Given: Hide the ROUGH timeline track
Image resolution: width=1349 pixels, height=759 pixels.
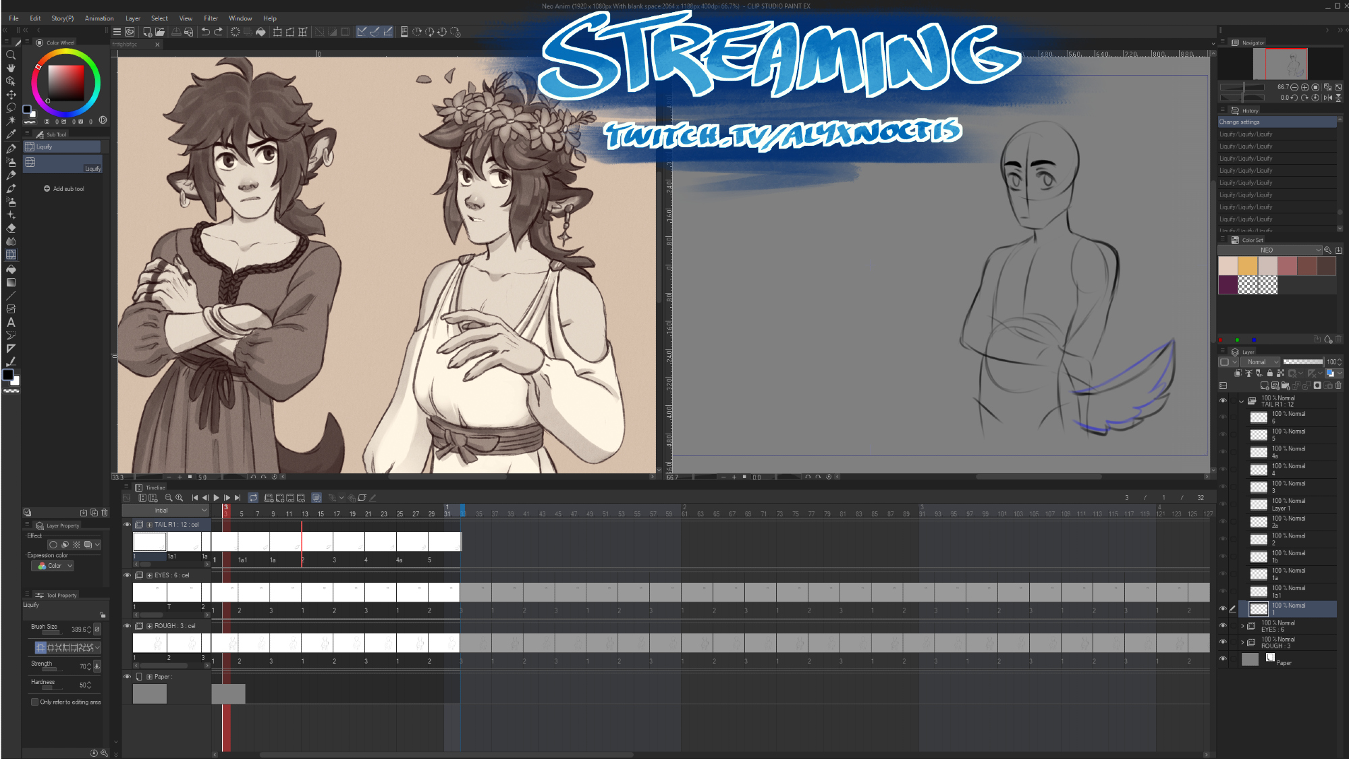Looking at the screenshot, I should pos(127,626).
